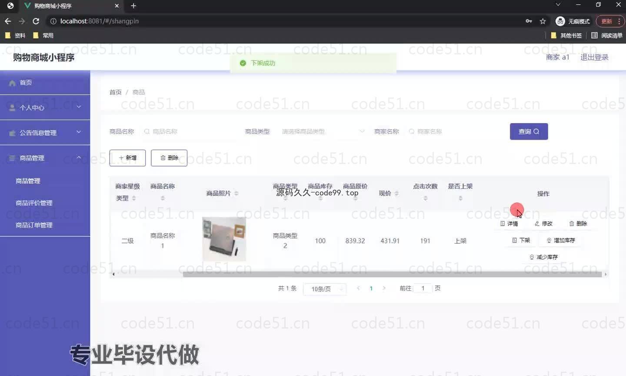Click 删除 in the row actions
626x376 pixels.
578,224
